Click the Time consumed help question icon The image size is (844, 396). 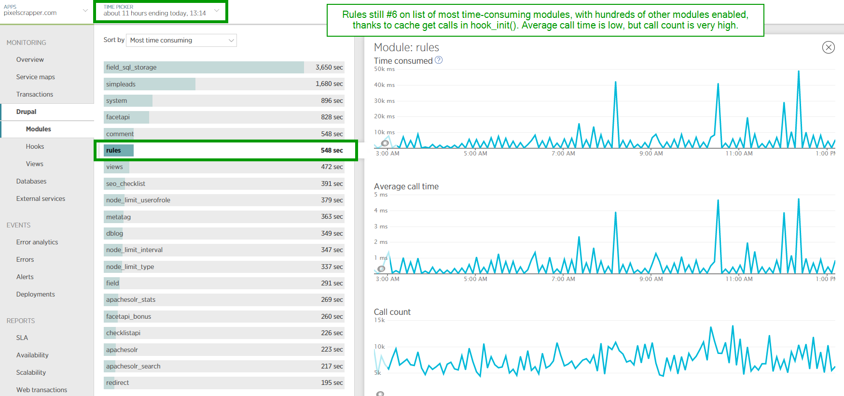pyautogui.click(x=439, y=60)
